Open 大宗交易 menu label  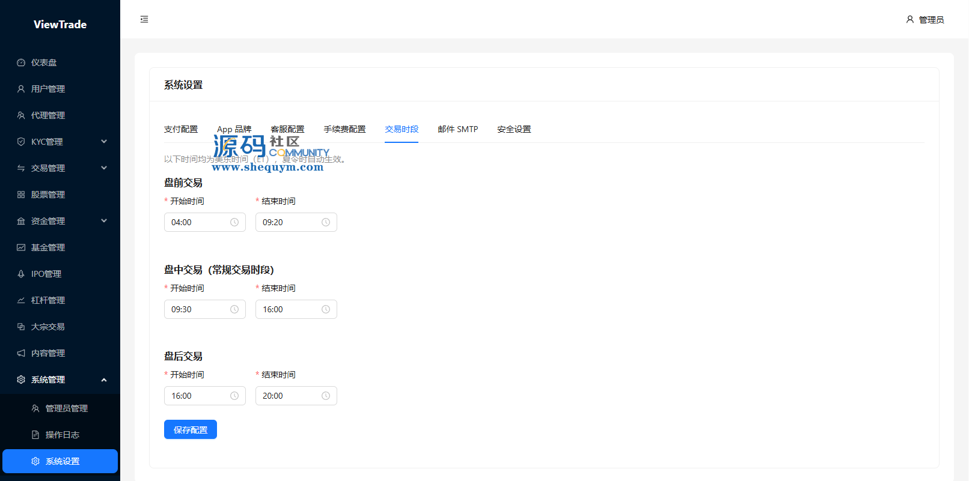click(x=48, y=327)
